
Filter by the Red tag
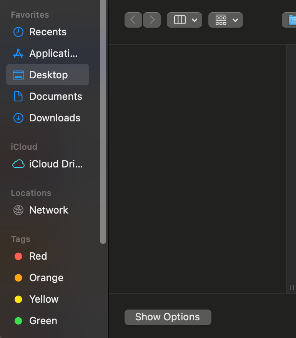(x=38, y=256)
